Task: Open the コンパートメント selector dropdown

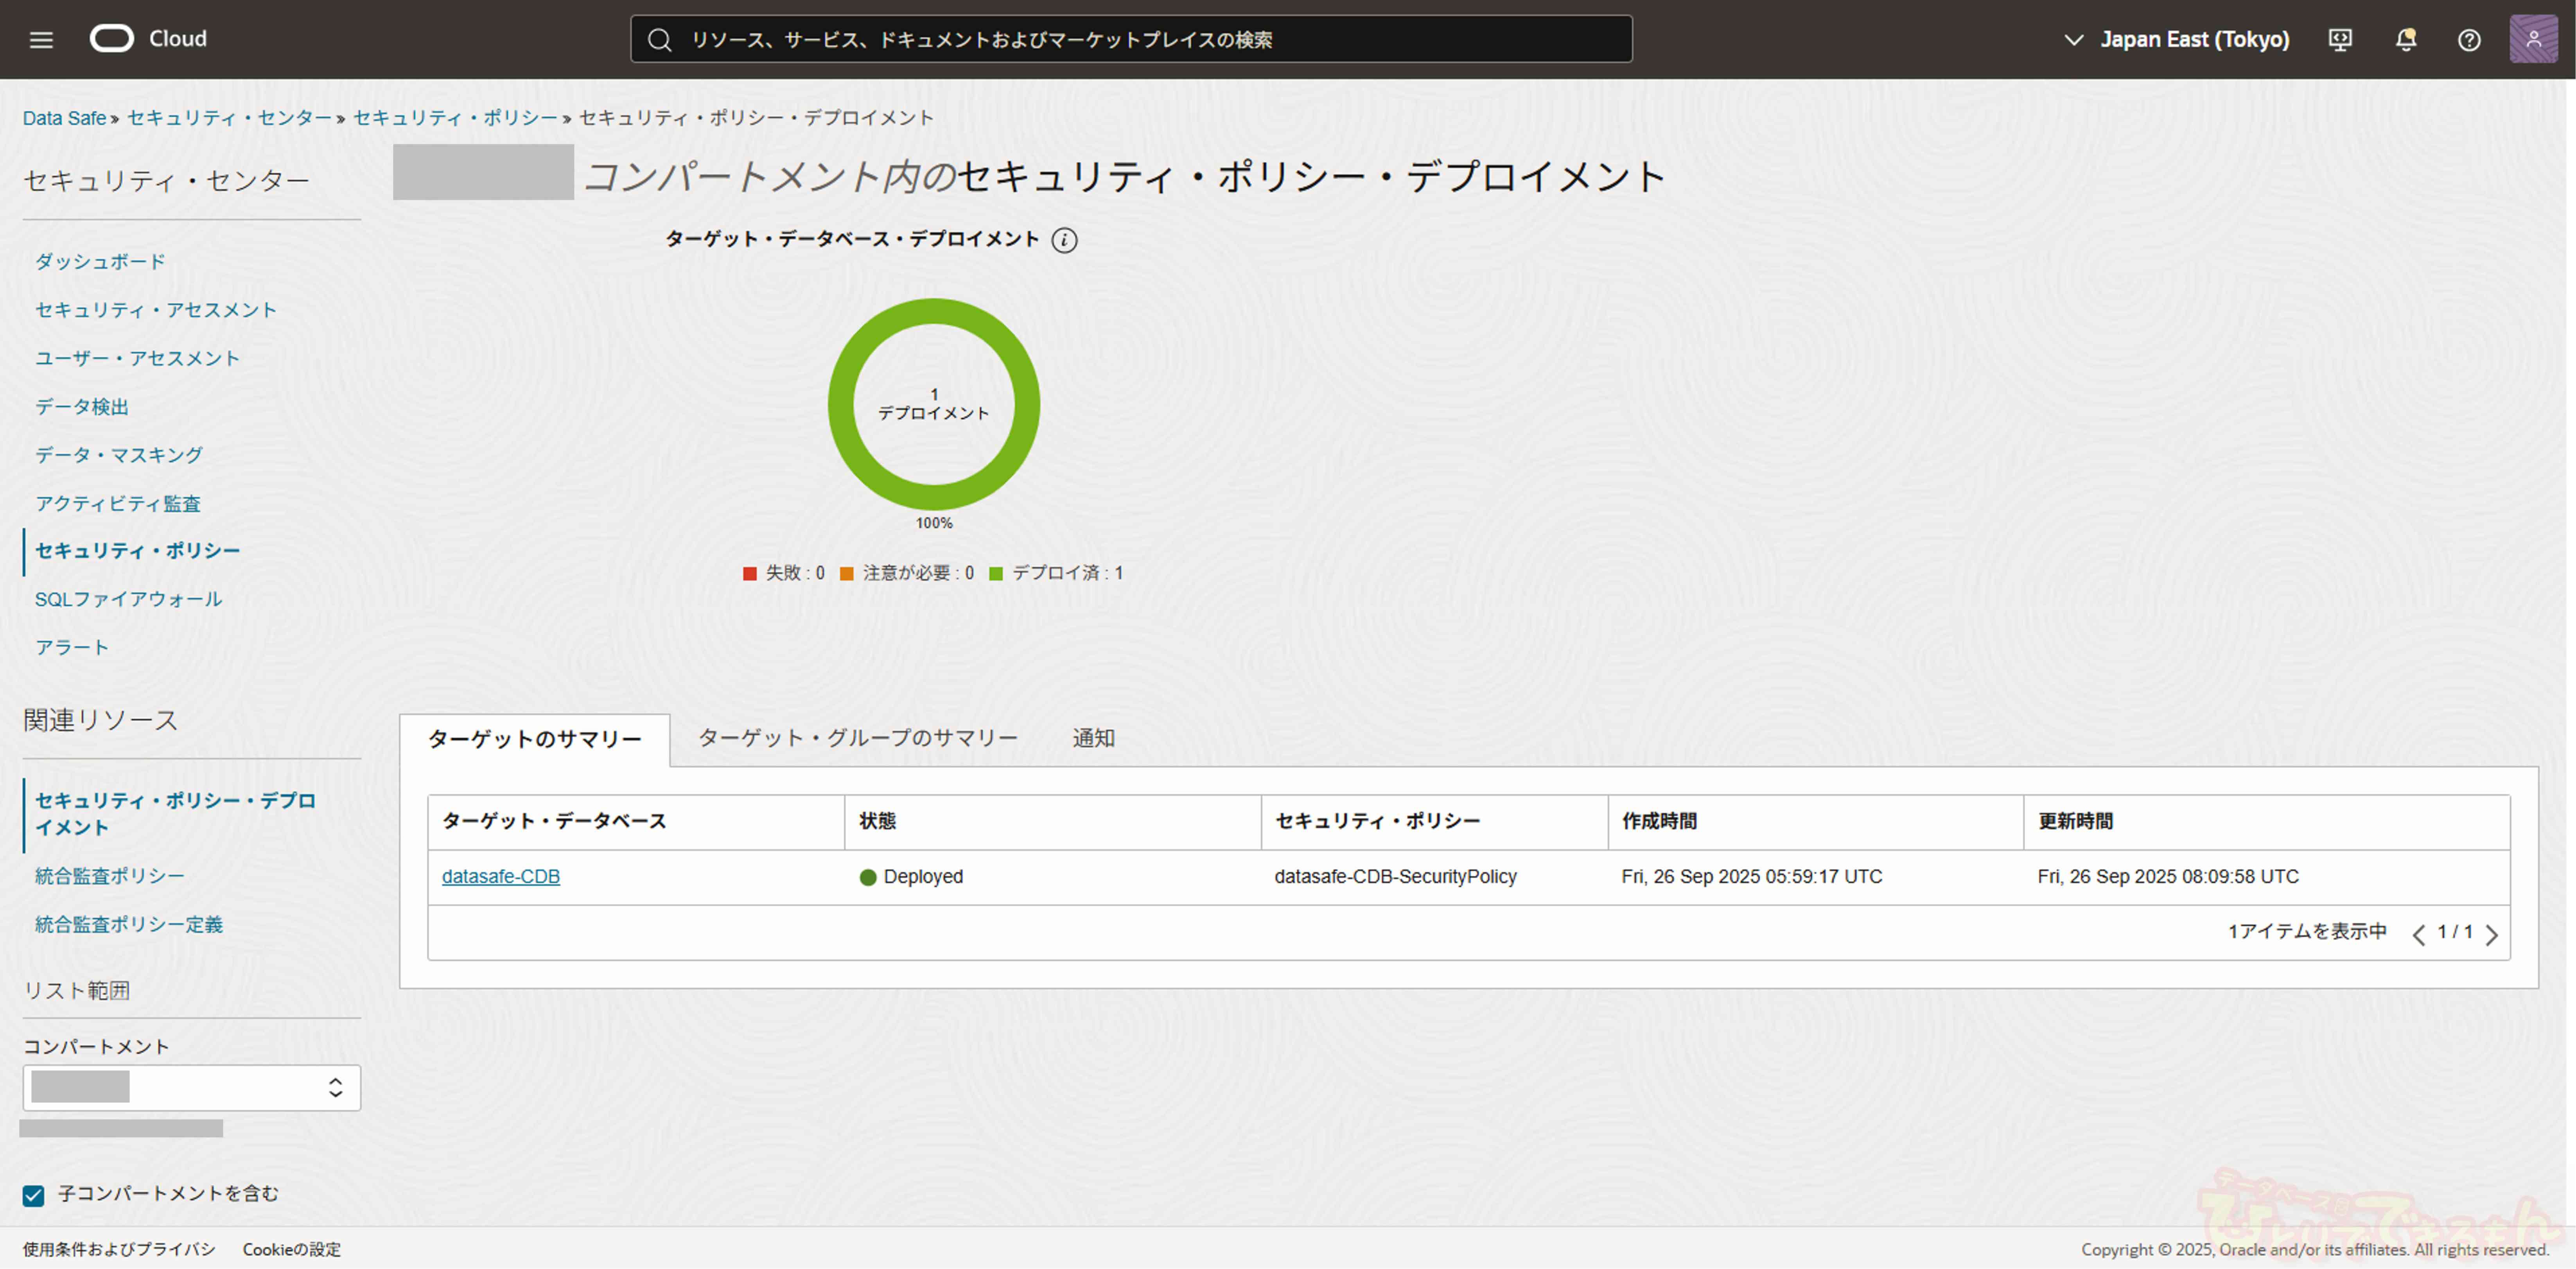Action: 191,1087
